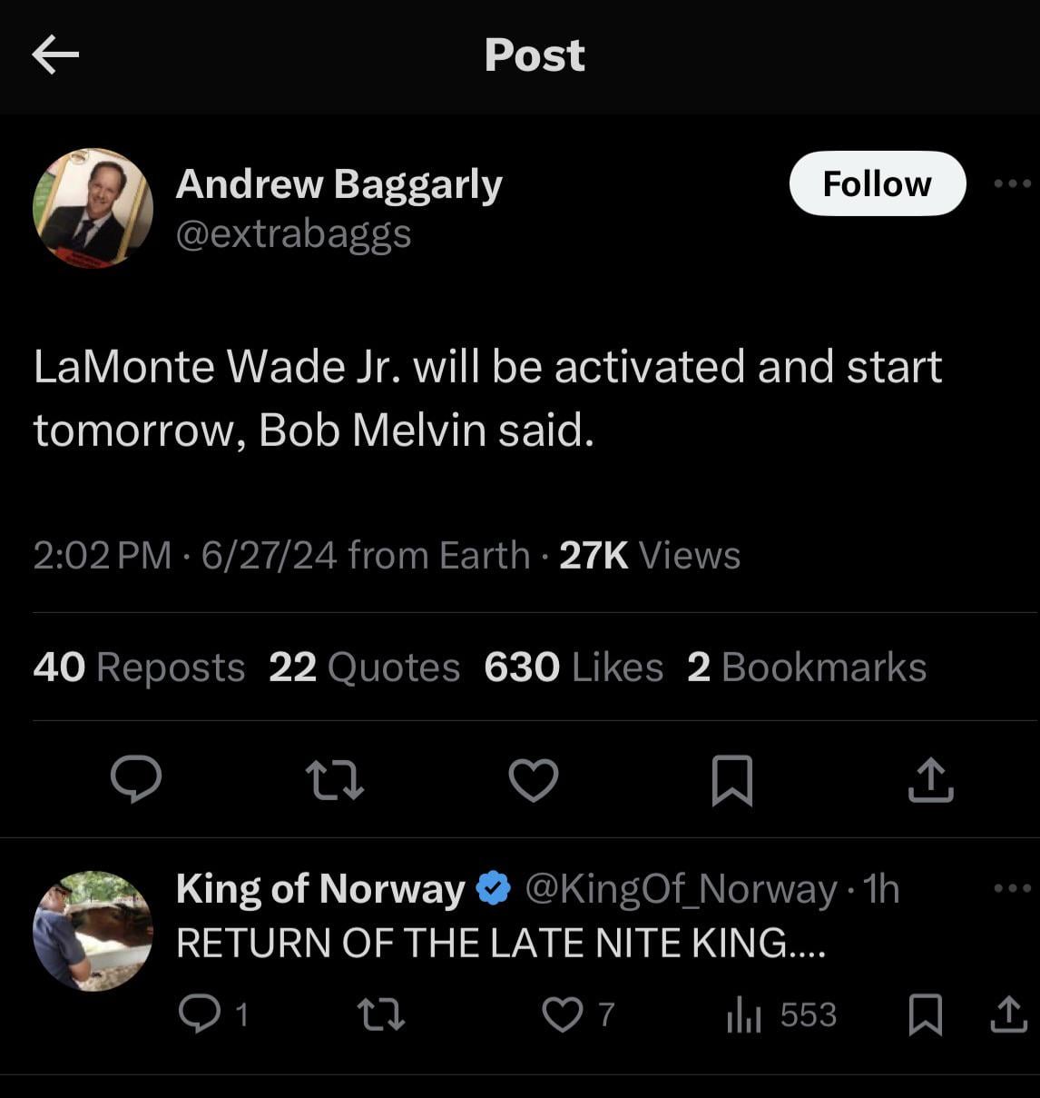Like the main post with the heart icon
Viewport: 1040px width, 1098px height.
coord(534,780)
